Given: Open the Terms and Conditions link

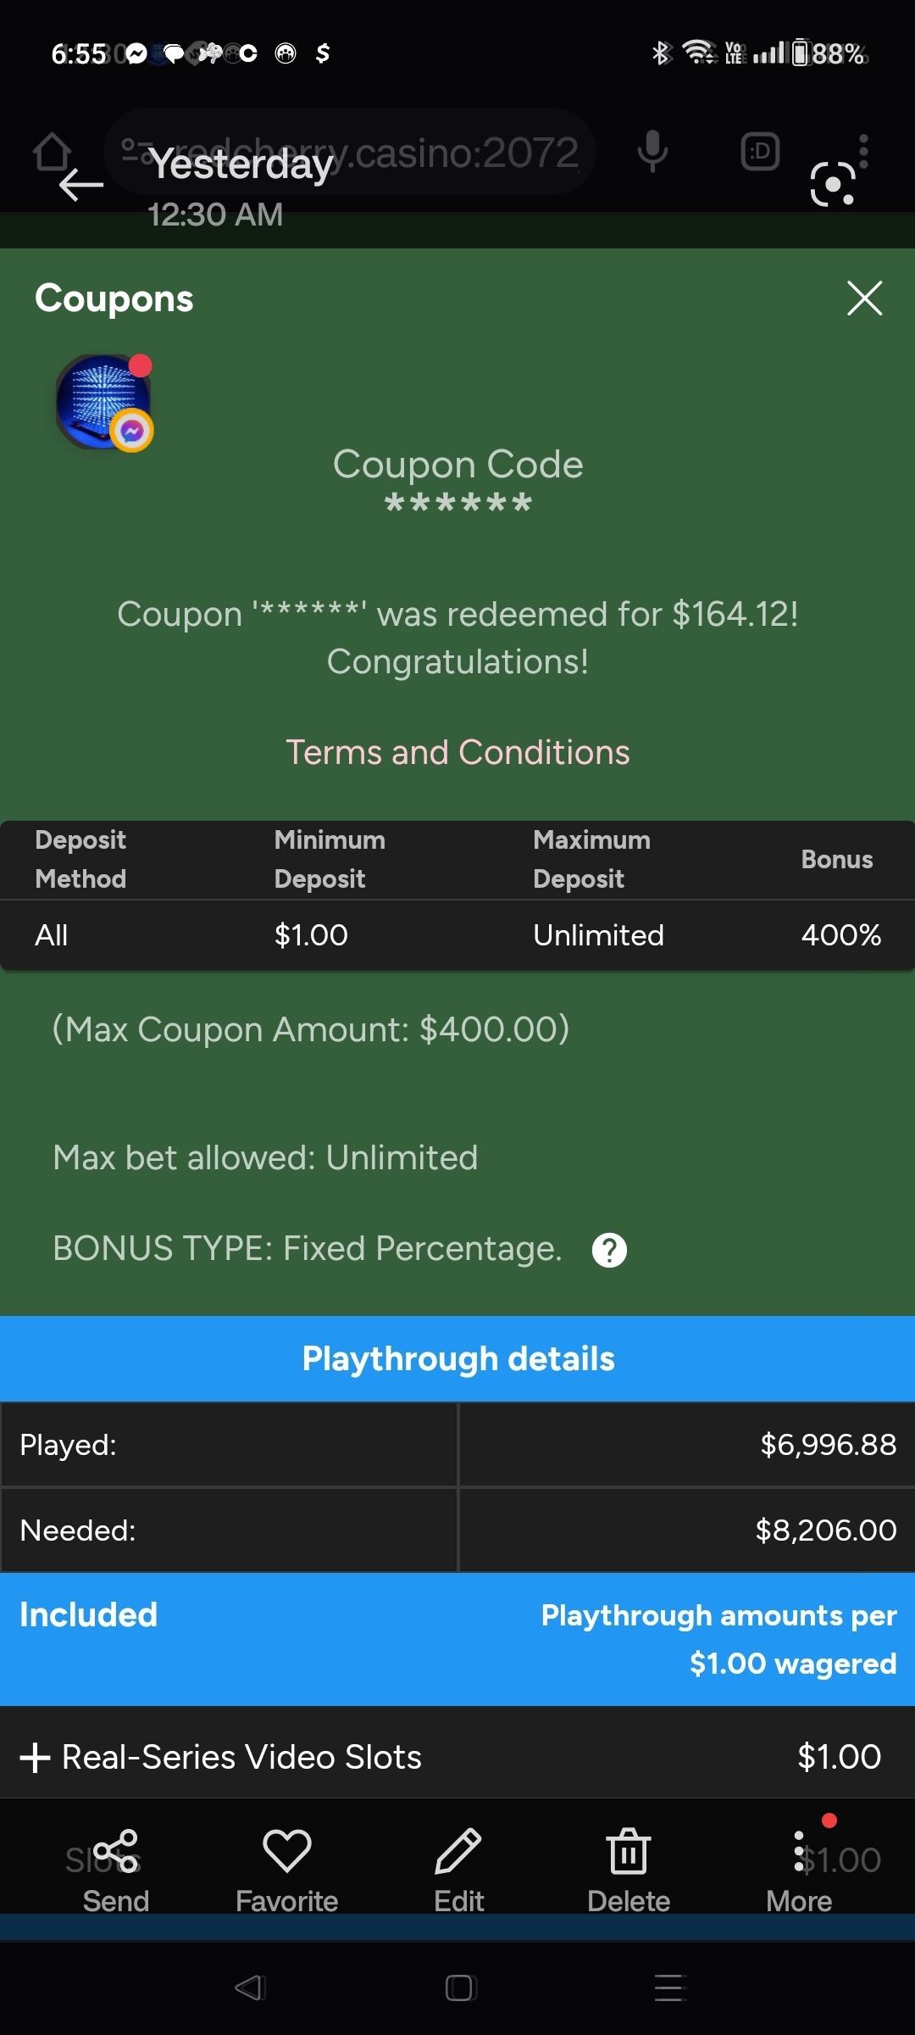Looking at the screenshot, I should point(457,752).
